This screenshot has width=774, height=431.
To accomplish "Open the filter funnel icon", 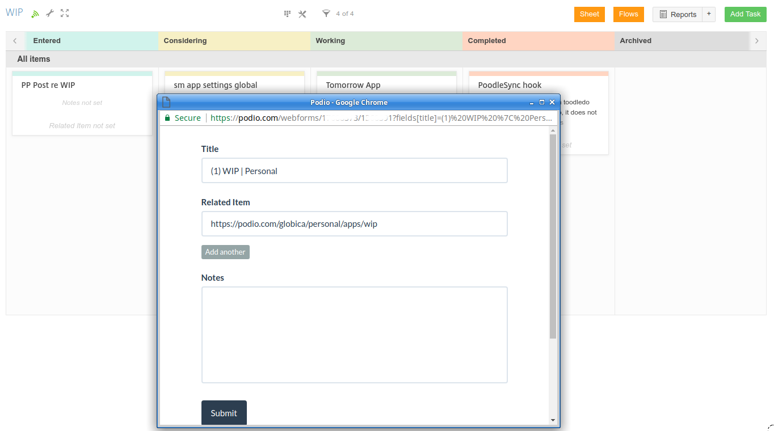I will click(x=326, y=14).
